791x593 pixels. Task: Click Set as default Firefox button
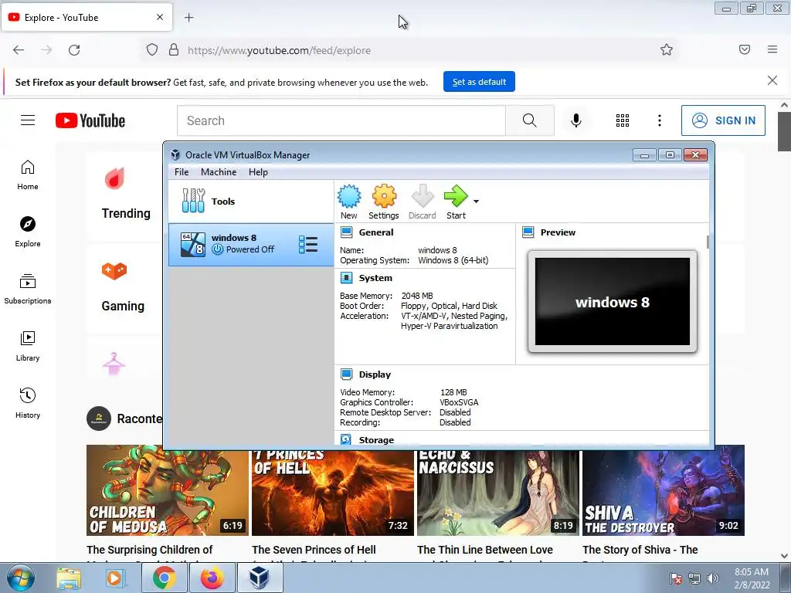click(479, 82)
